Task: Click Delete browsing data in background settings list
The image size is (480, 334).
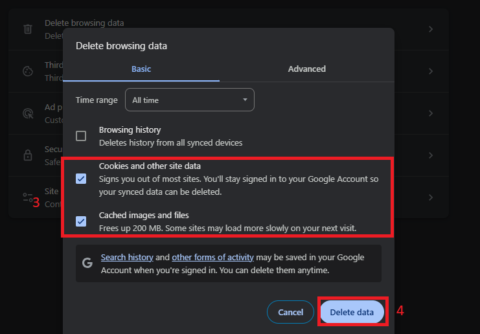Action: click(x=84, y=23)
